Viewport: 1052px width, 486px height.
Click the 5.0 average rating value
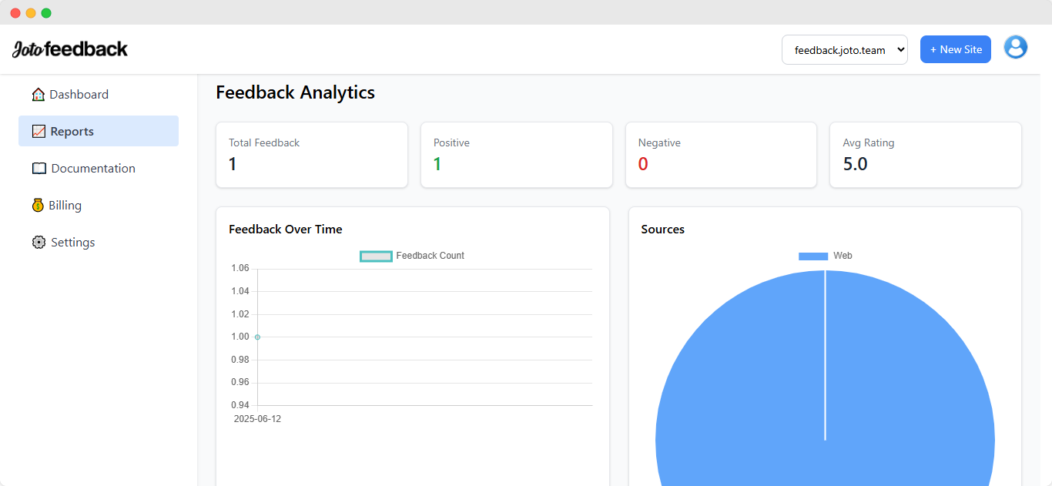click(855, 164)
